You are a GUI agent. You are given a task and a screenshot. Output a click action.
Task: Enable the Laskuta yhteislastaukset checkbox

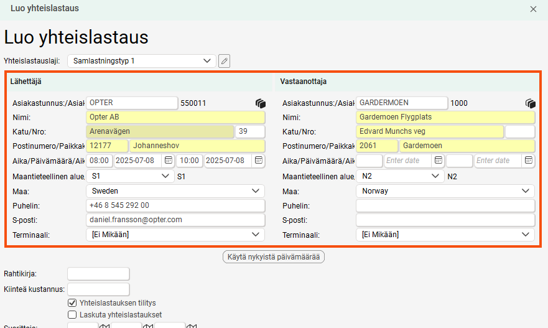click(x=72, y=315)
